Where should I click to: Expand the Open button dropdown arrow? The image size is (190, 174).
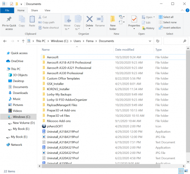pos(154,17)
